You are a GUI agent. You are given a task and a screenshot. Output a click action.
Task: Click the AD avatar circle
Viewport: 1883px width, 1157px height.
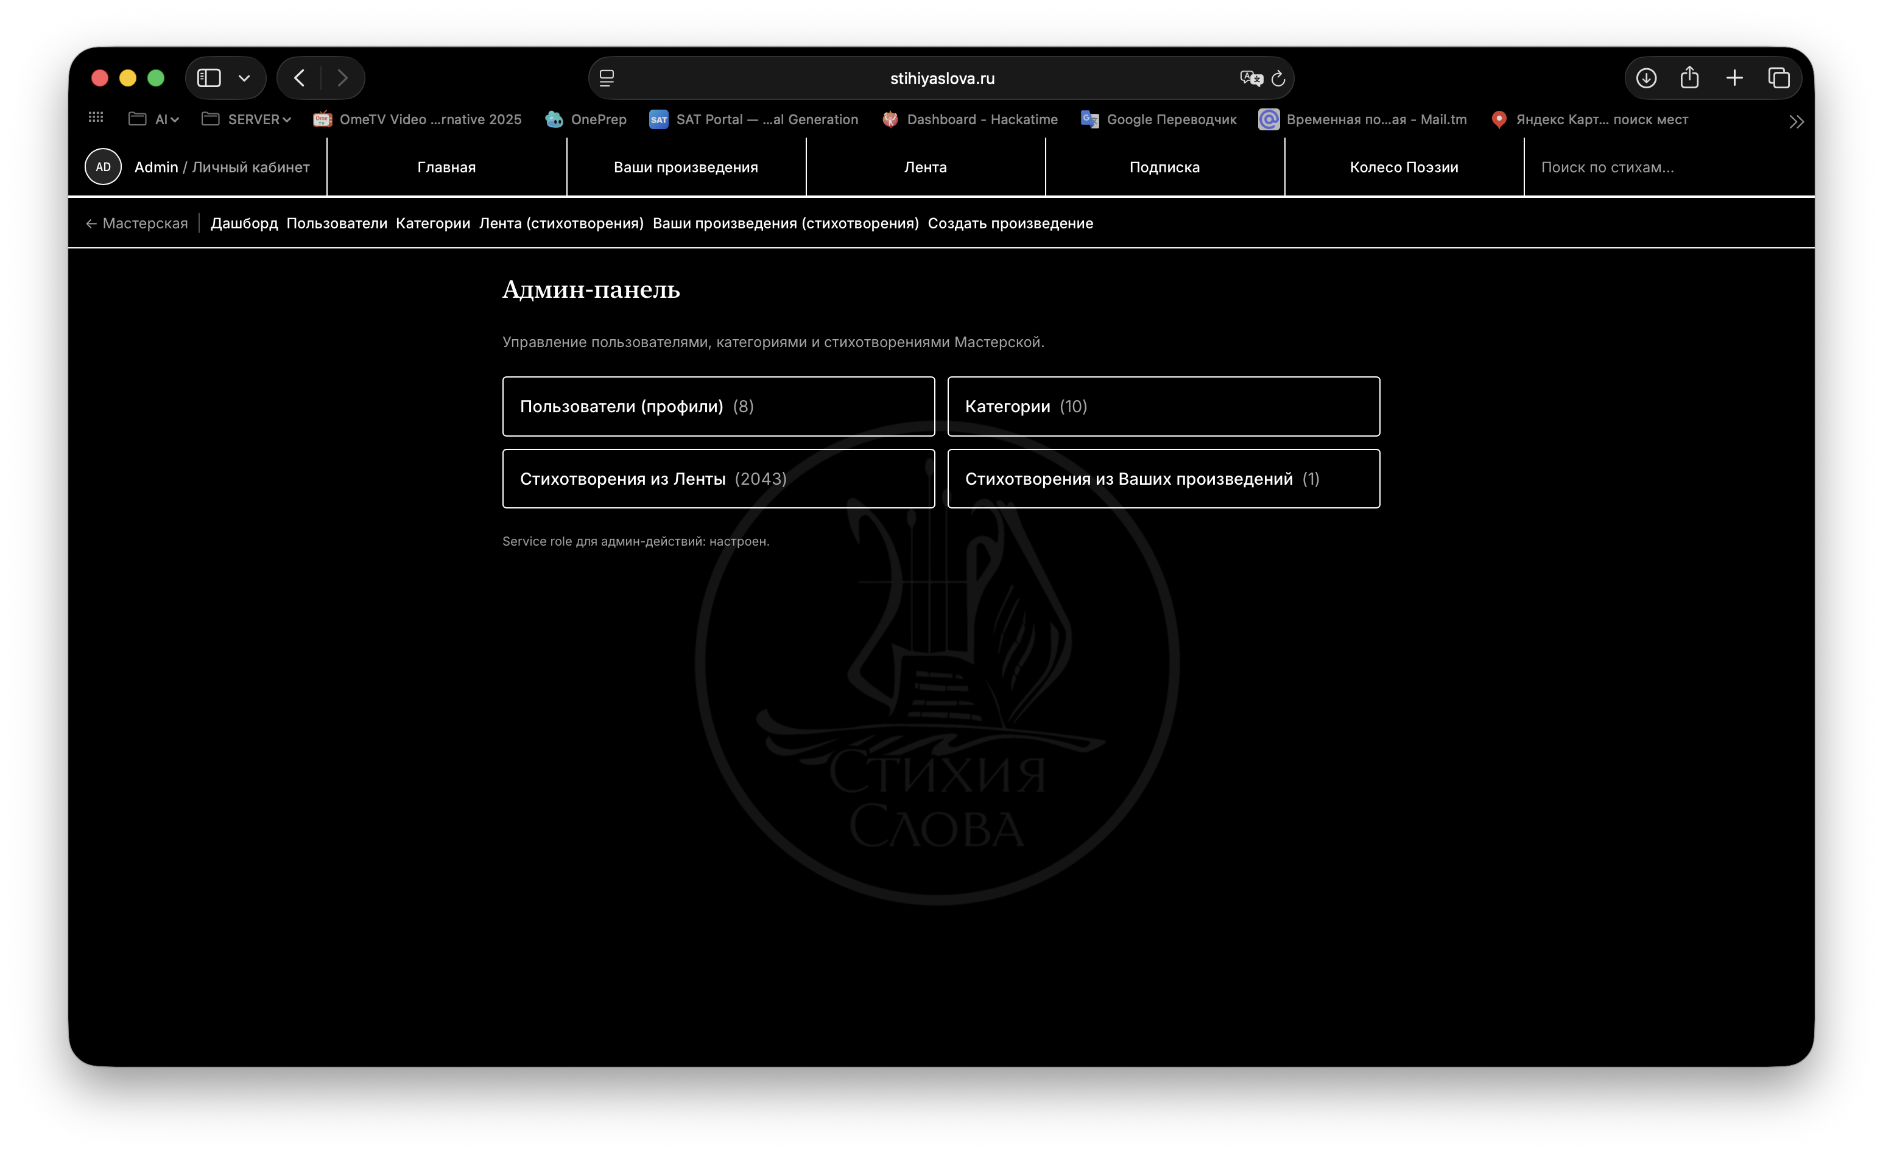click(x=104, y=167)
